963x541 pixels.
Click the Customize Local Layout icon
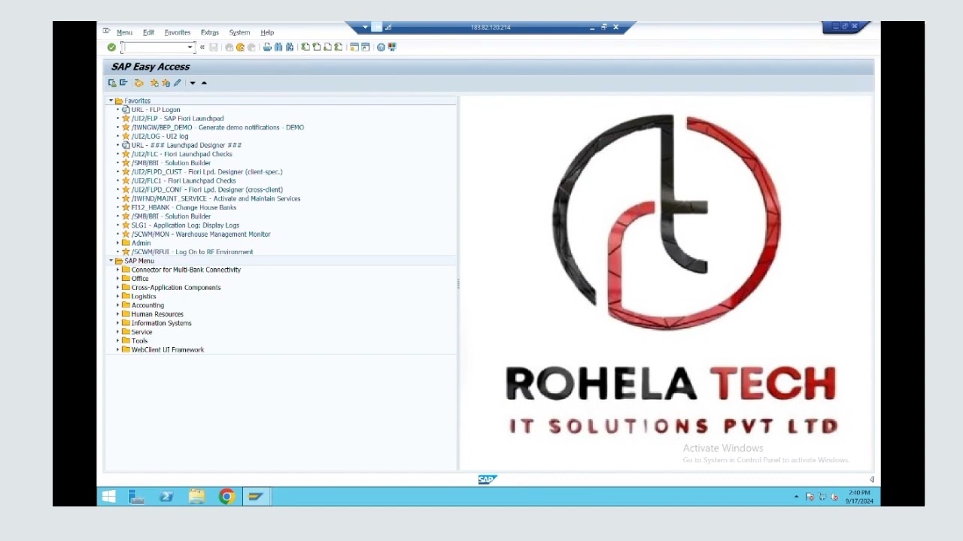(x=392, y=47)
